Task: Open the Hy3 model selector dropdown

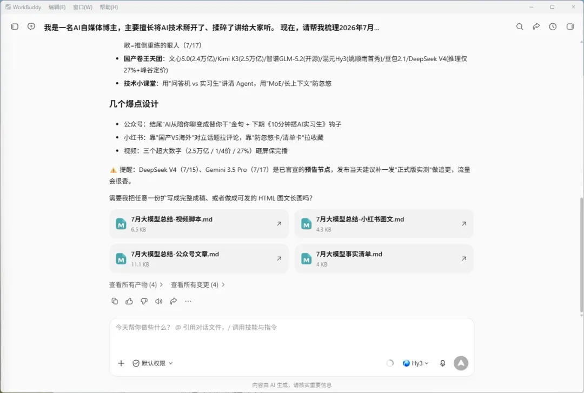Action: (416, 363)
